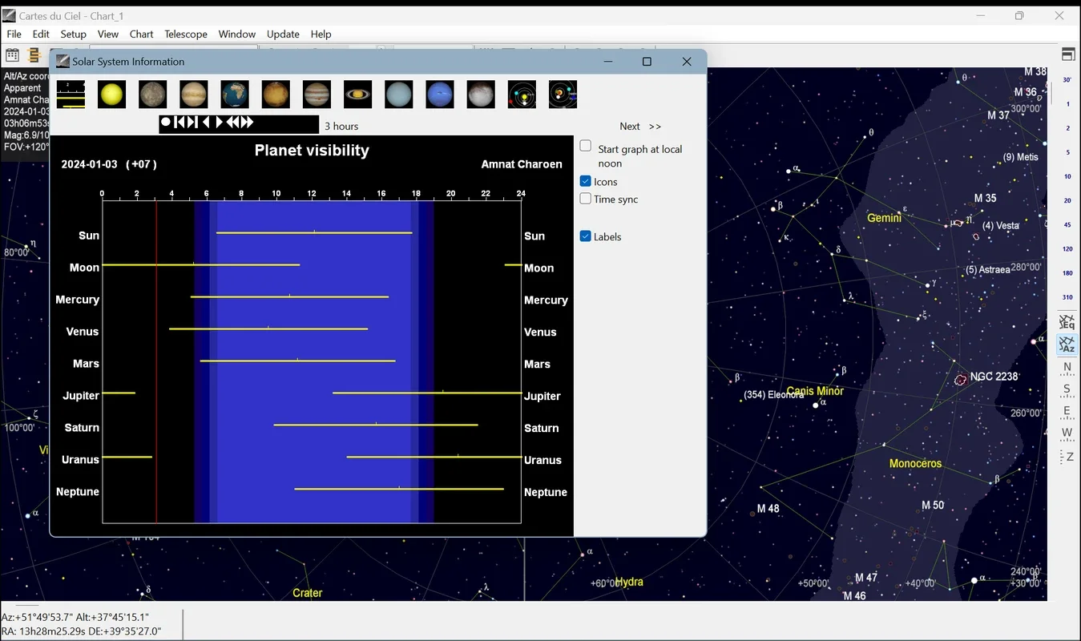Point the chart to South (S)
This screenshot has width=1081, height=641.
pos(1067,390)
